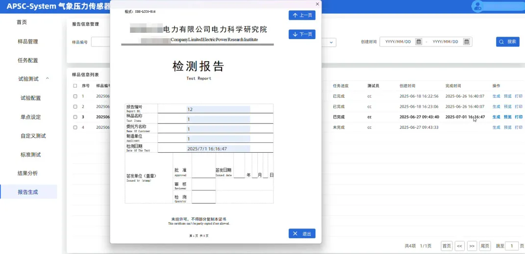Image resolution: width=525 pixels, height=254 pixels.
Task: Open 报告生成 in the sidebar
Action: coord(28,192)
